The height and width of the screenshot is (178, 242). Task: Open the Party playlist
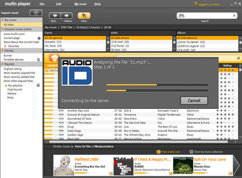click(x=11, y=97)
